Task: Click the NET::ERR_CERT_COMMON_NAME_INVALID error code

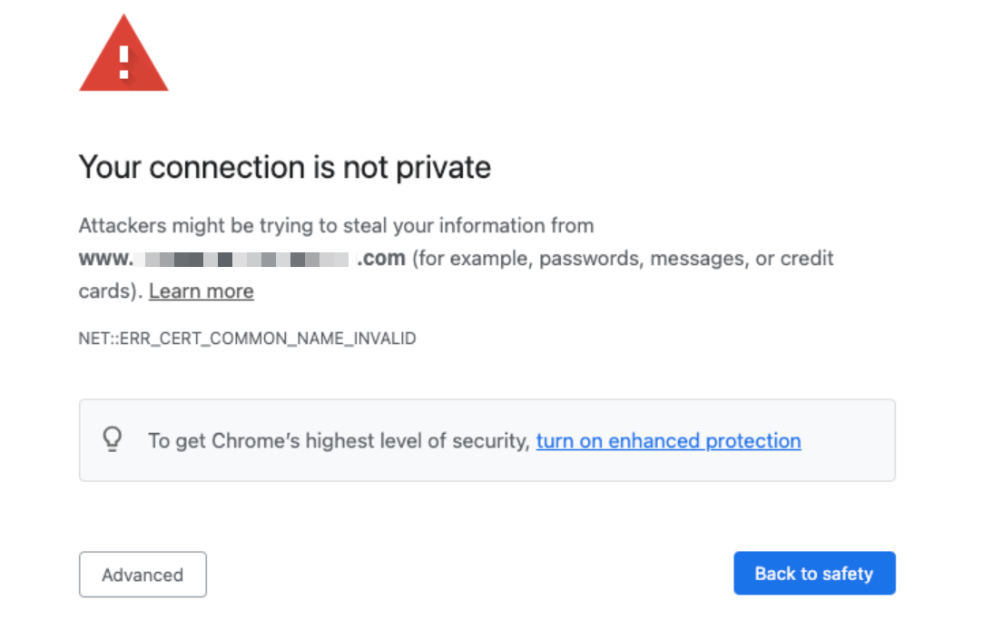Action: [247, 339]
